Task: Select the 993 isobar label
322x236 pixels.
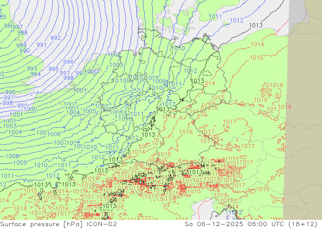Action: (x=32, y=68)
